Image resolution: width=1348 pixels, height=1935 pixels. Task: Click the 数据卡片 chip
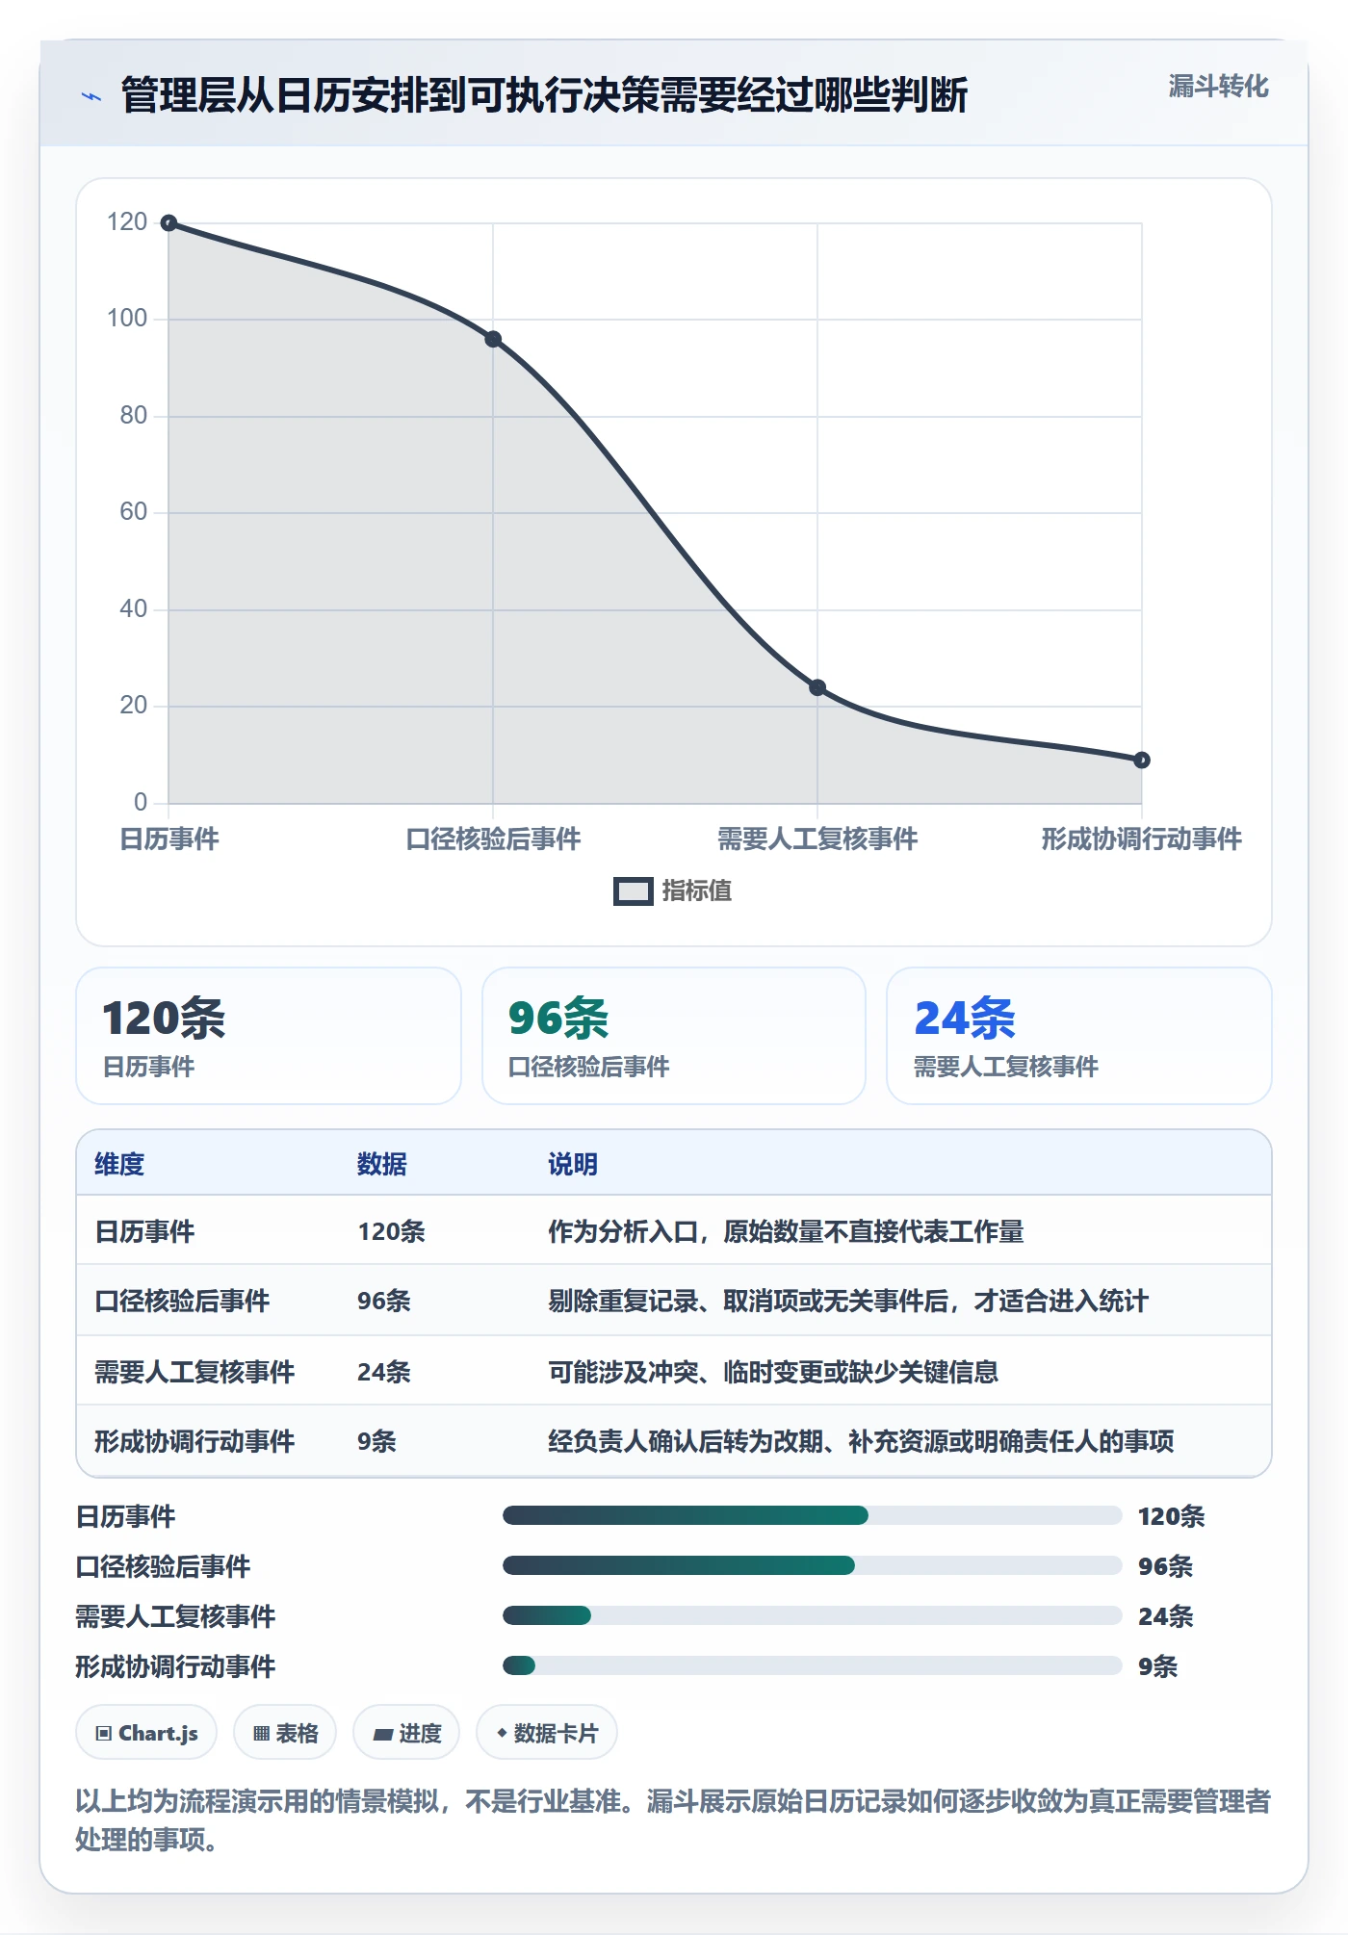(547, 1733)
